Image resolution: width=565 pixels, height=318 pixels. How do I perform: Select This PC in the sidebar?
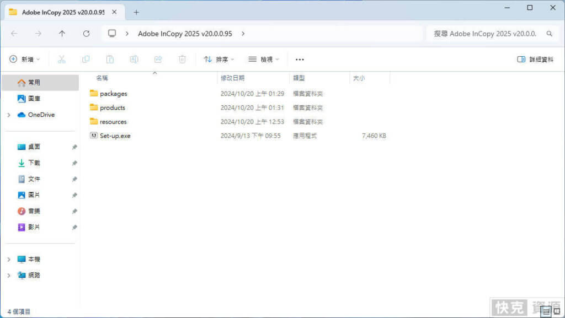click(x=29, y=260)
